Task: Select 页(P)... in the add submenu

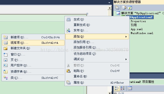Action: tap(33, 60)
